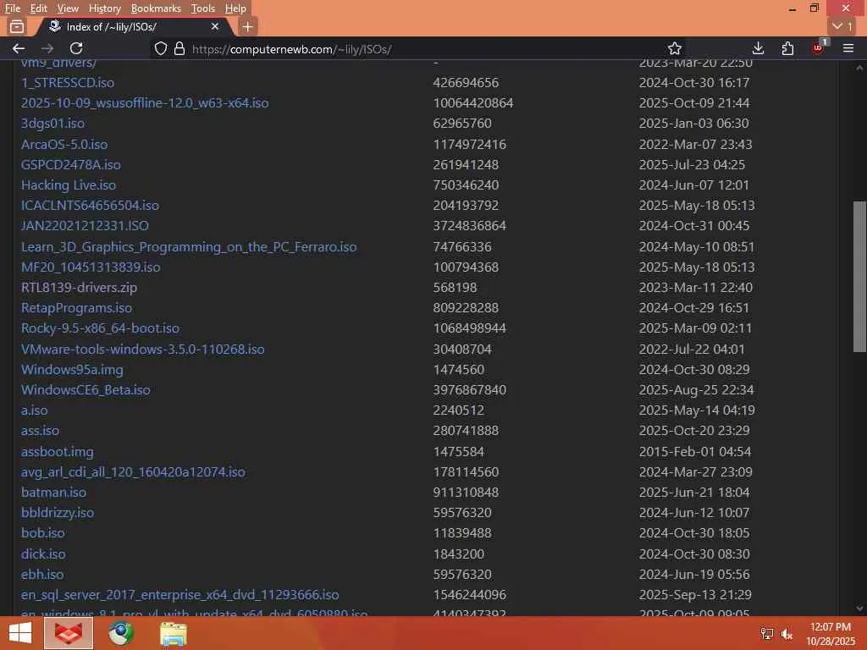Open the 2025-10-09_wsusoffline-12.0_w63-x64.iso link
This screenshot has height=650, width=867.
[145, 102]
